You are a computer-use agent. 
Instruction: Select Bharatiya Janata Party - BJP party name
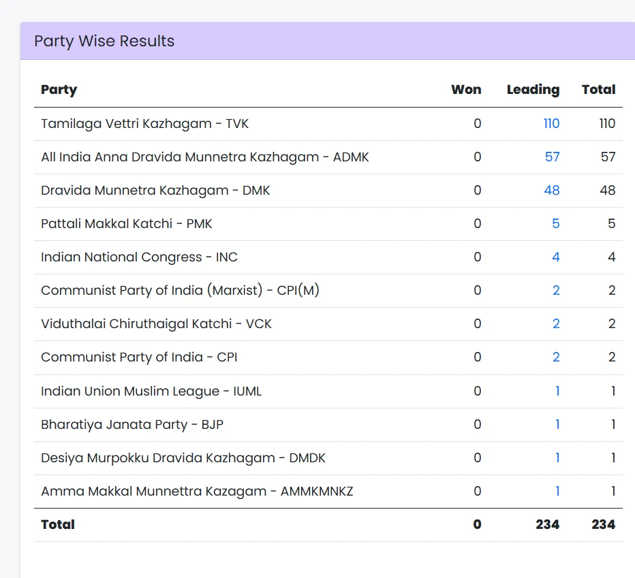[x=132, y=424]
